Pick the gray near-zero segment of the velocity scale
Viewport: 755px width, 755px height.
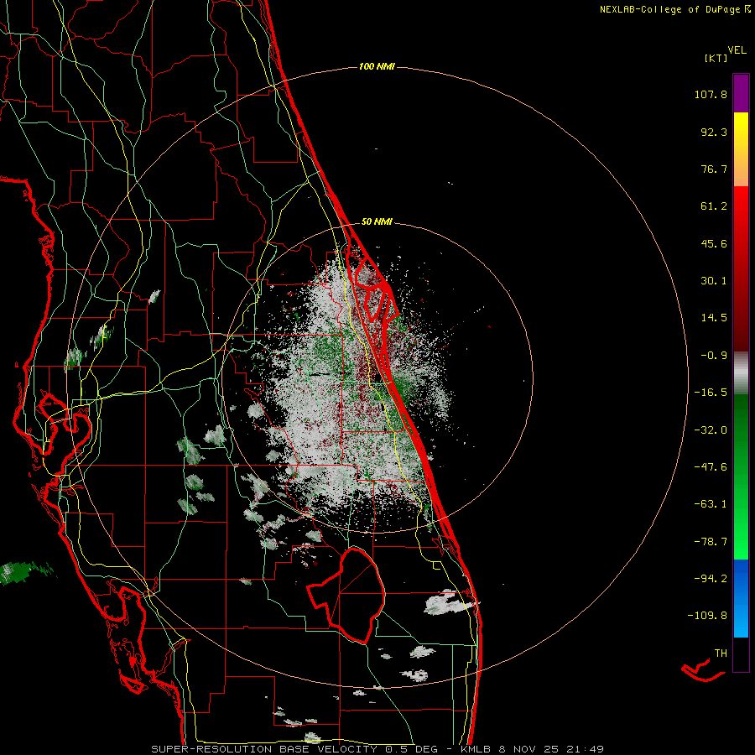click(741, 373)
